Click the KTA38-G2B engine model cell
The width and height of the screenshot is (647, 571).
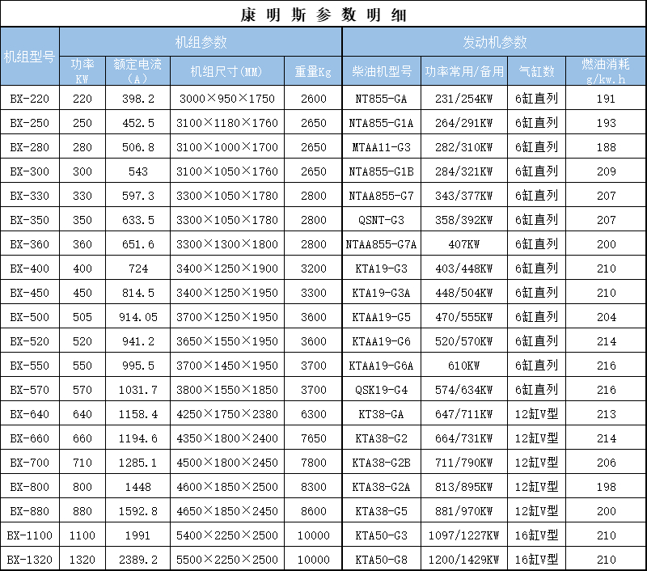pyautogui.click(x=382, y=463)
